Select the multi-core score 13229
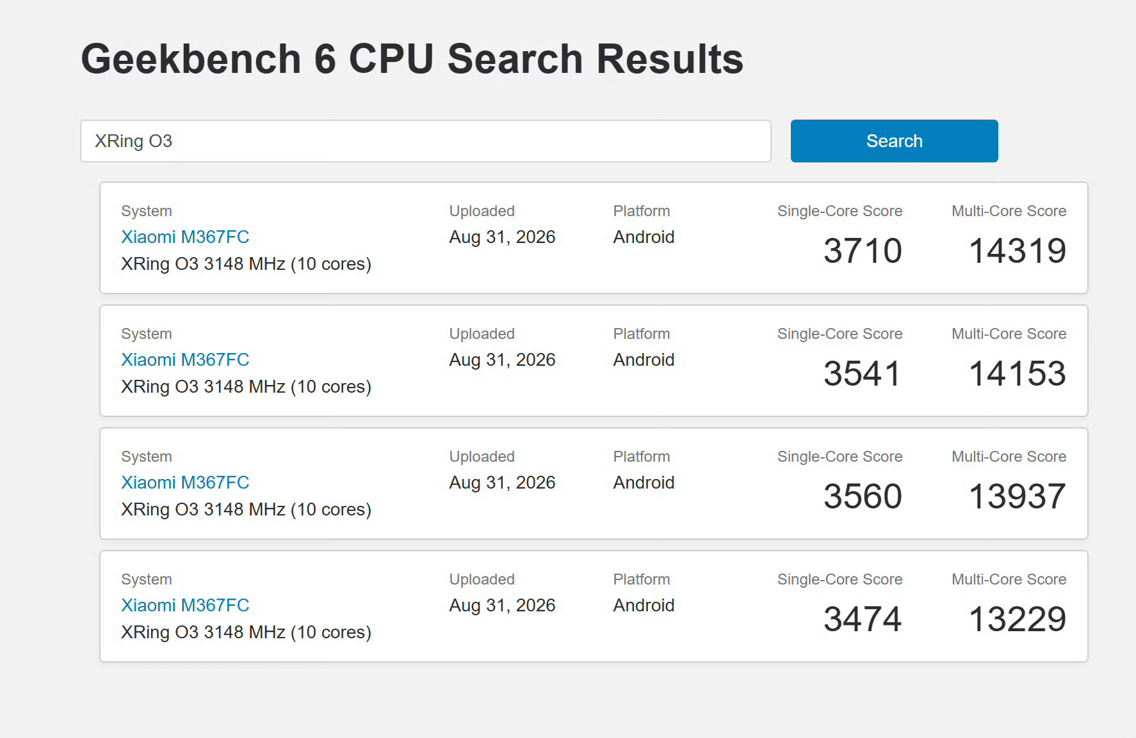Screen dimensions: 1136x738 [1018, 619]
